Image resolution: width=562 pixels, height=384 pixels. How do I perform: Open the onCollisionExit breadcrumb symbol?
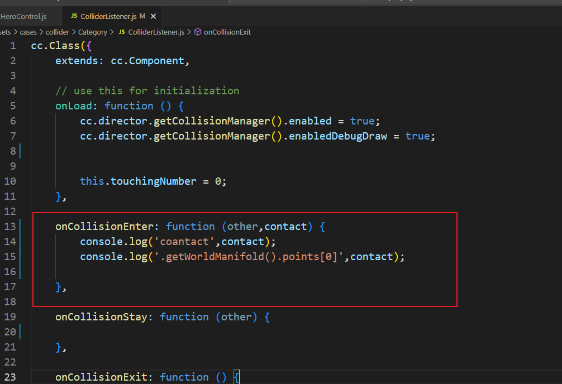point(227,32)
